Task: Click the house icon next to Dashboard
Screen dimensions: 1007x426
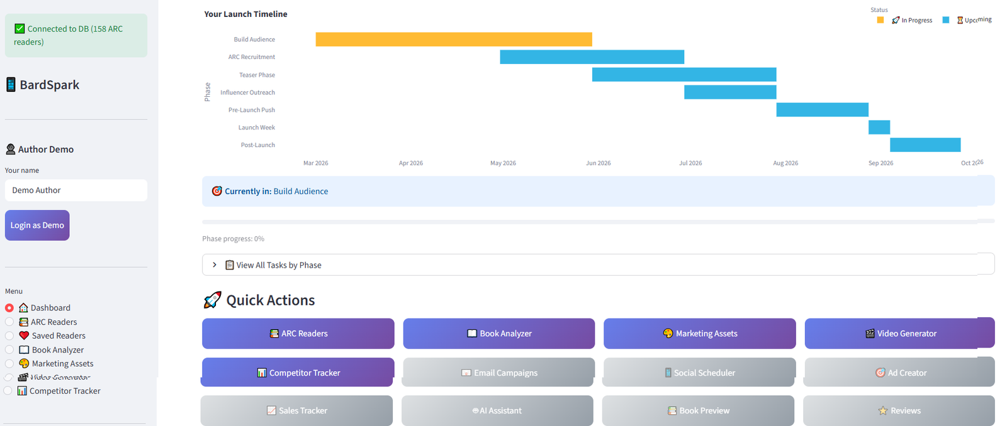Action: point(23,308)
